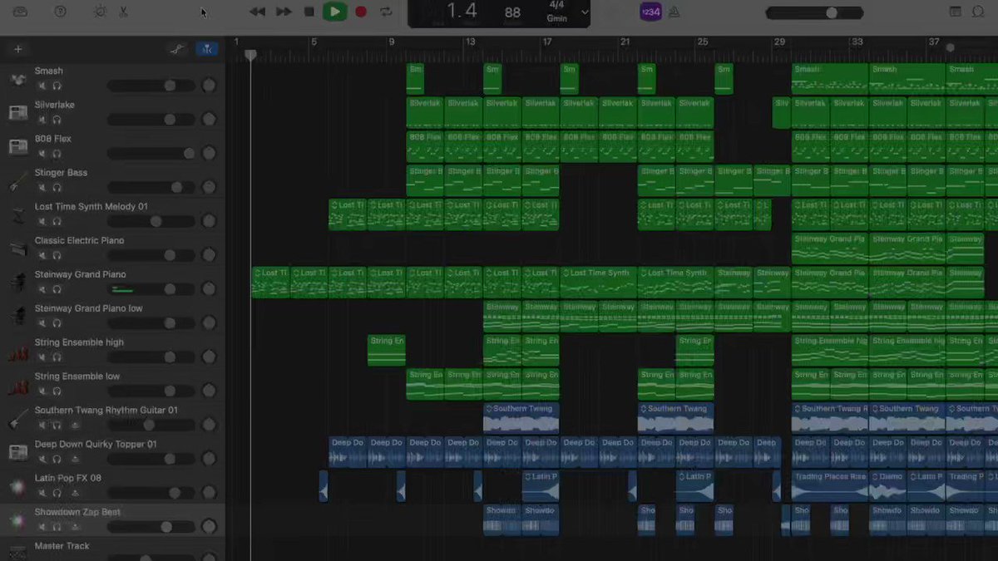The height and width of the screenshot is (561, 998).
Task: Solo the Steinway Grand Piano track with headphones
Action: pos(56,289)
